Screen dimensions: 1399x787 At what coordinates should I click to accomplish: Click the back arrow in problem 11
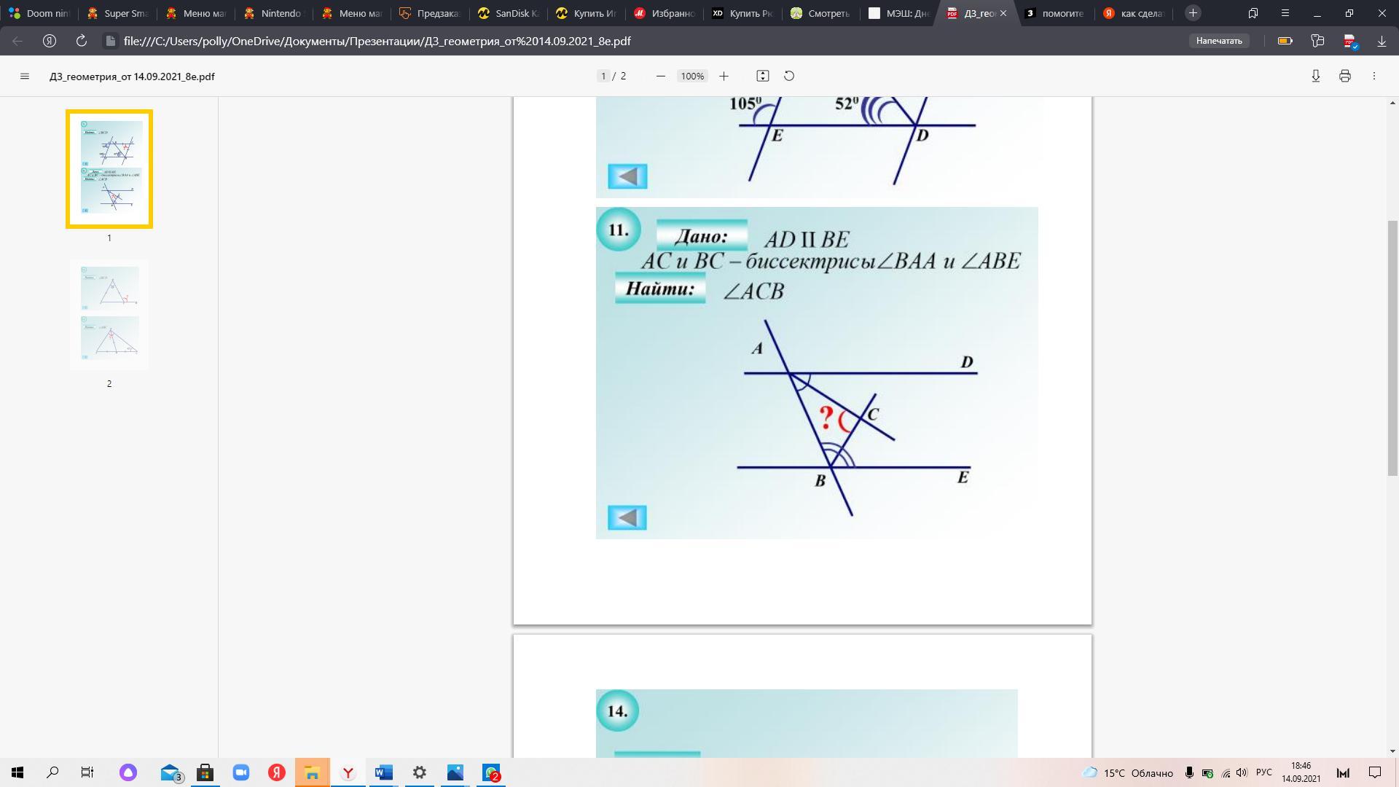(627, 518)
